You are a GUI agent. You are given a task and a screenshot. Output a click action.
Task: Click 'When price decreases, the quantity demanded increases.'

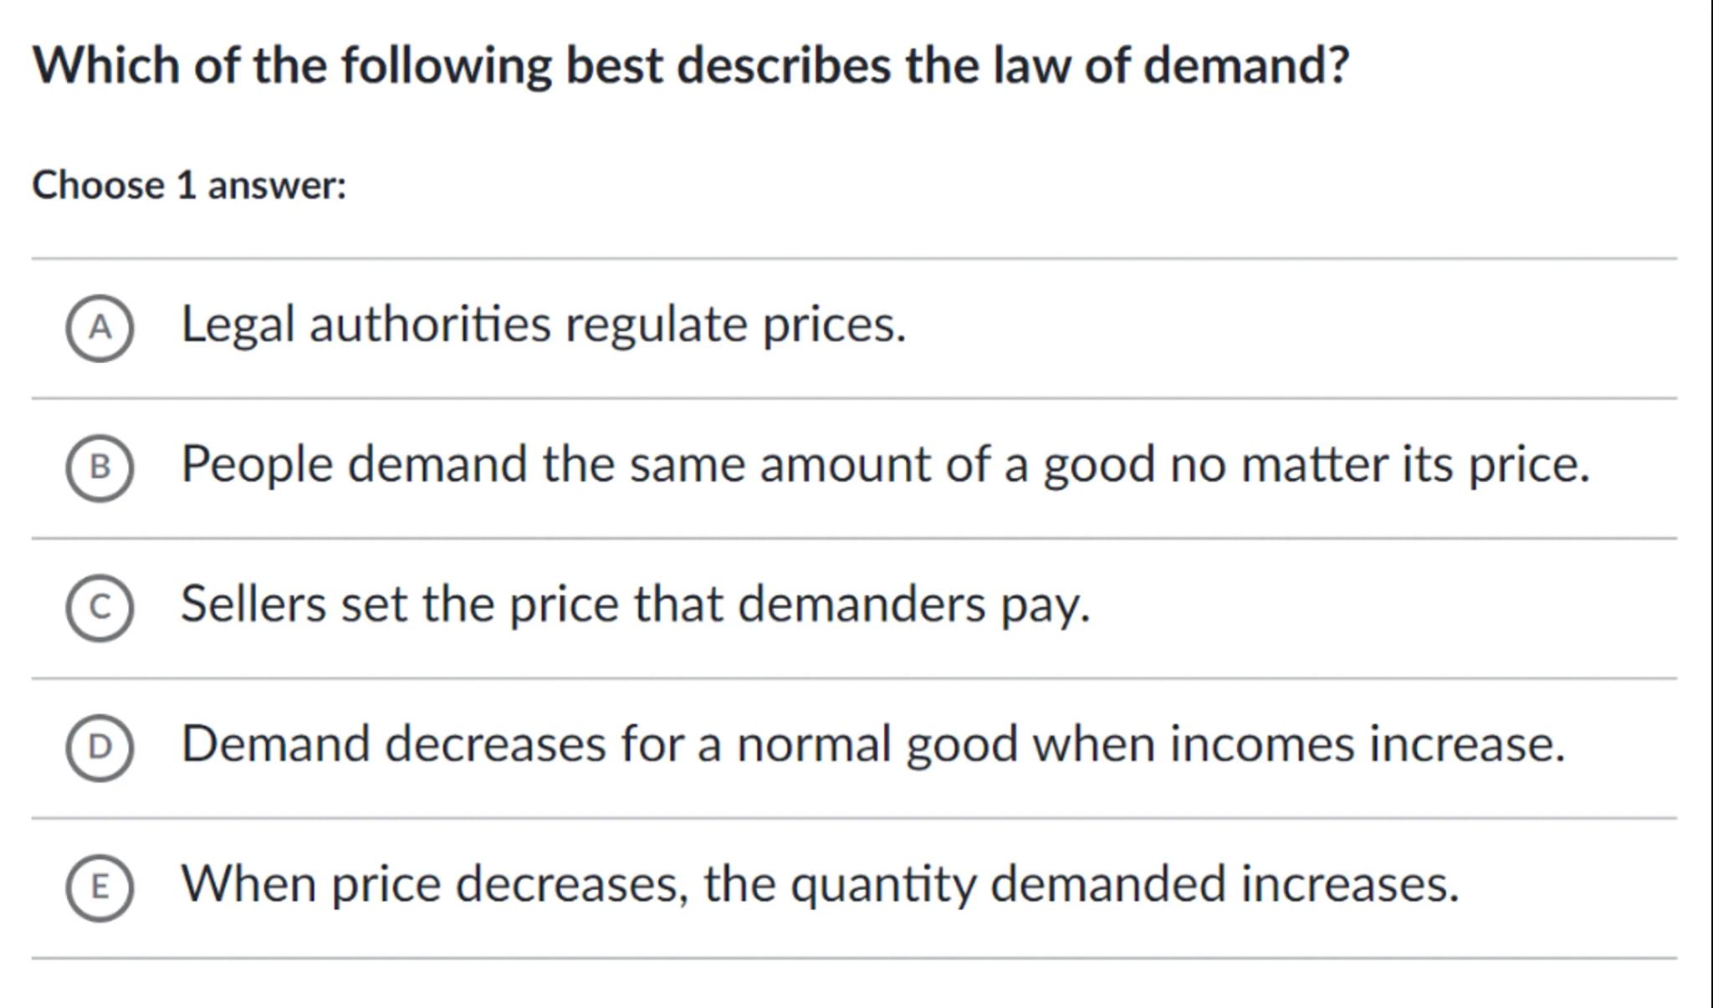point(820,884)
